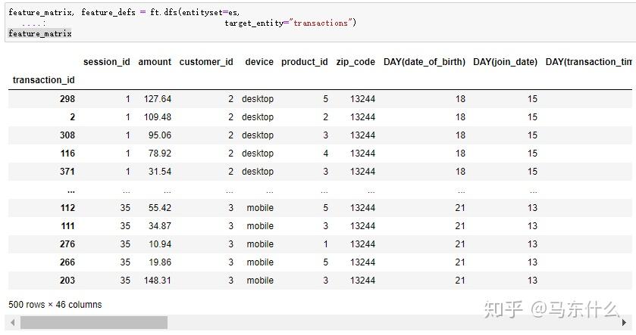The height and width of the screenshot is (335, 636).
Task: Select the zip_code column header
Action: 356,62
